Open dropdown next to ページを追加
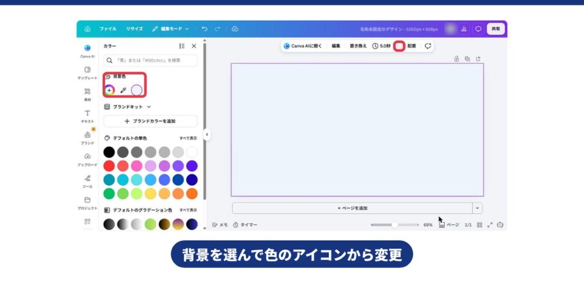 [x=477, y=208]
